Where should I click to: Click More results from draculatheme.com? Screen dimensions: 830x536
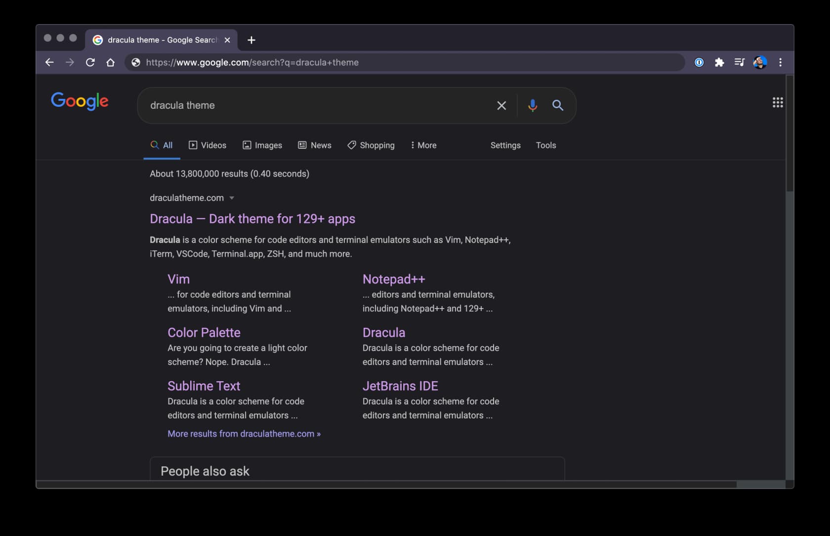[x=244, y=434]
